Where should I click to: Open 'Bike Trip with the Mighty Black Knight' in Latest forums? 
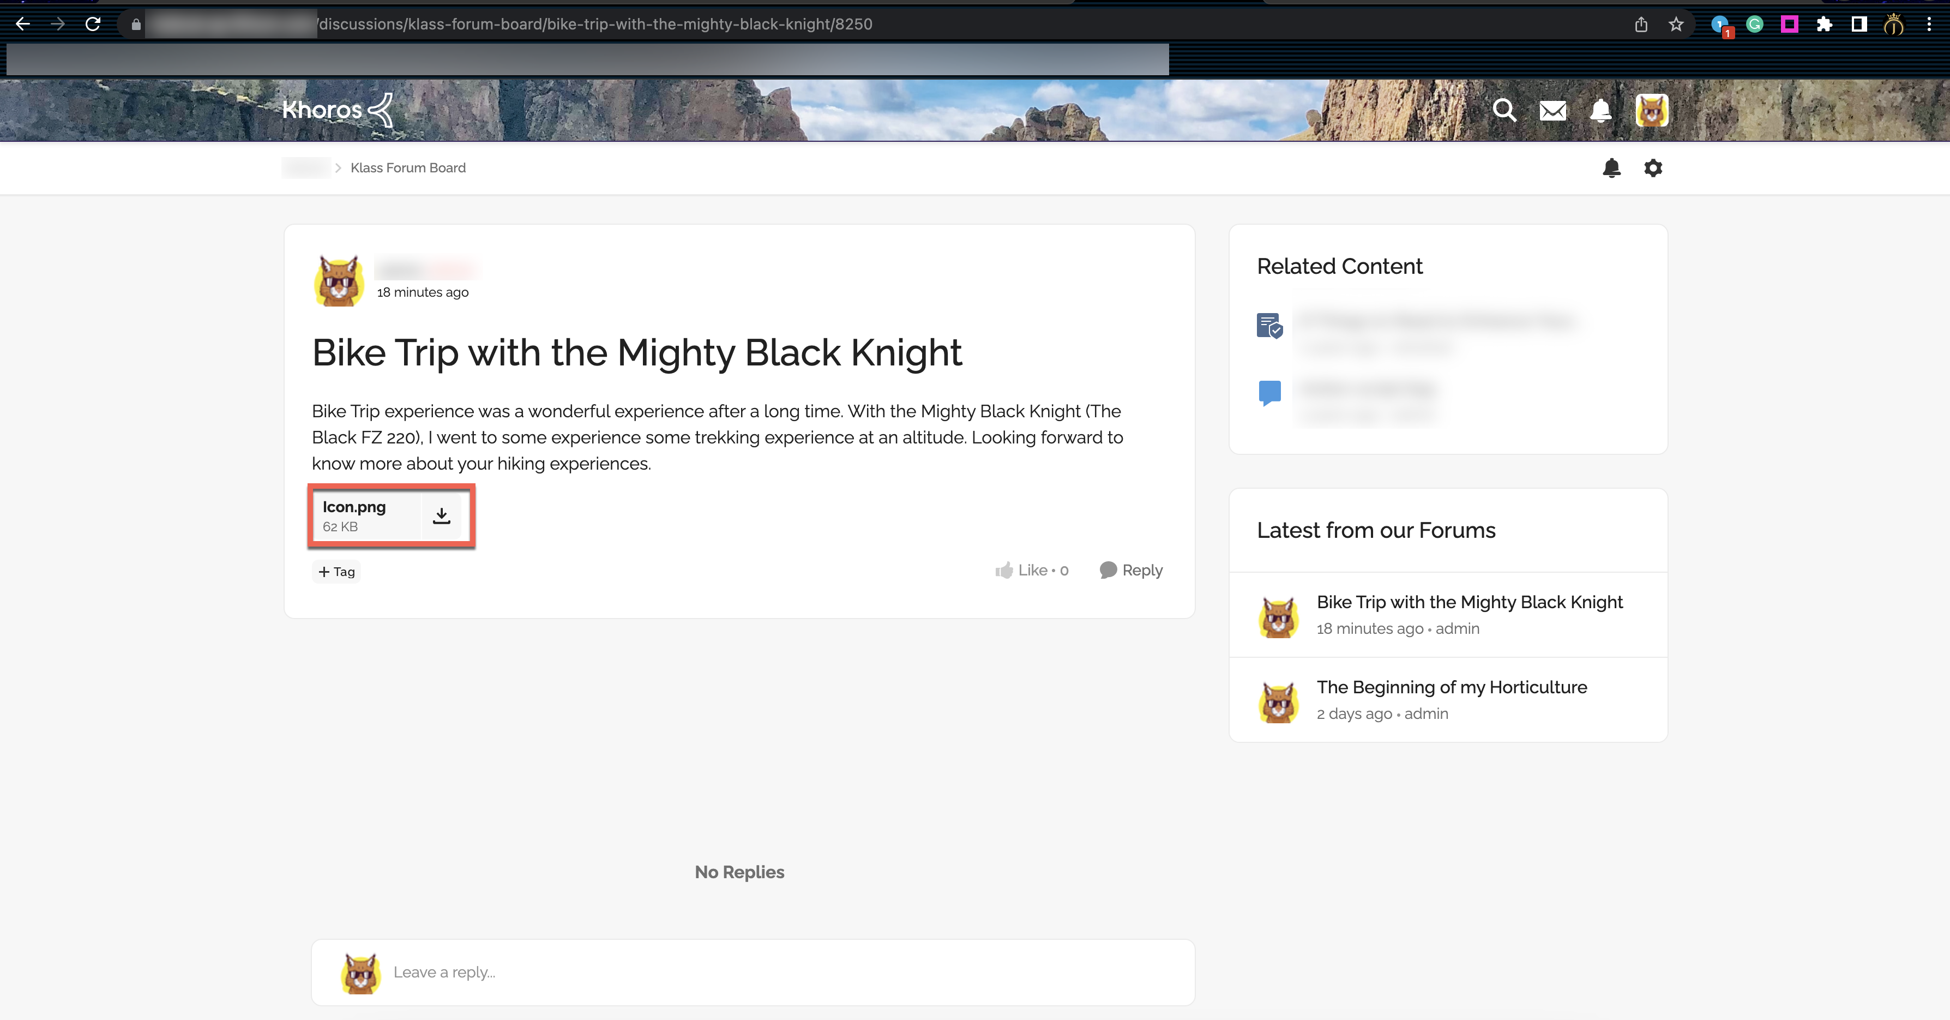tap(1469, 602)
